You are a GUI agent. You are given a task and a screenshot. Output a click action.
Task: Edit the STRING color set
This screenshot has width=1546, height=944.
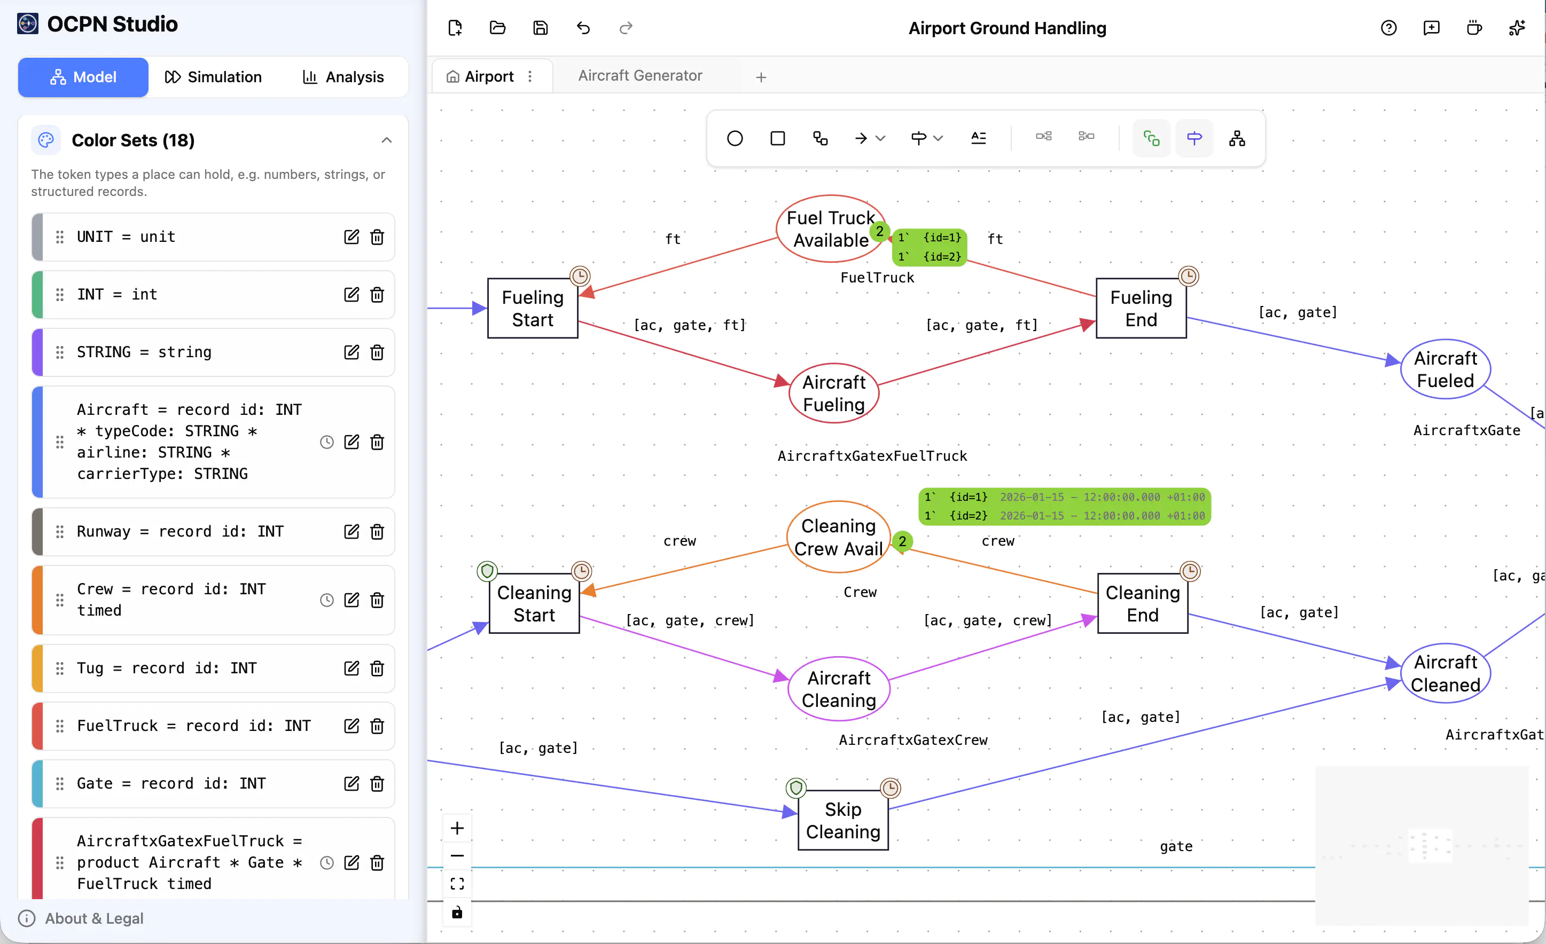(x=352, y=352)
